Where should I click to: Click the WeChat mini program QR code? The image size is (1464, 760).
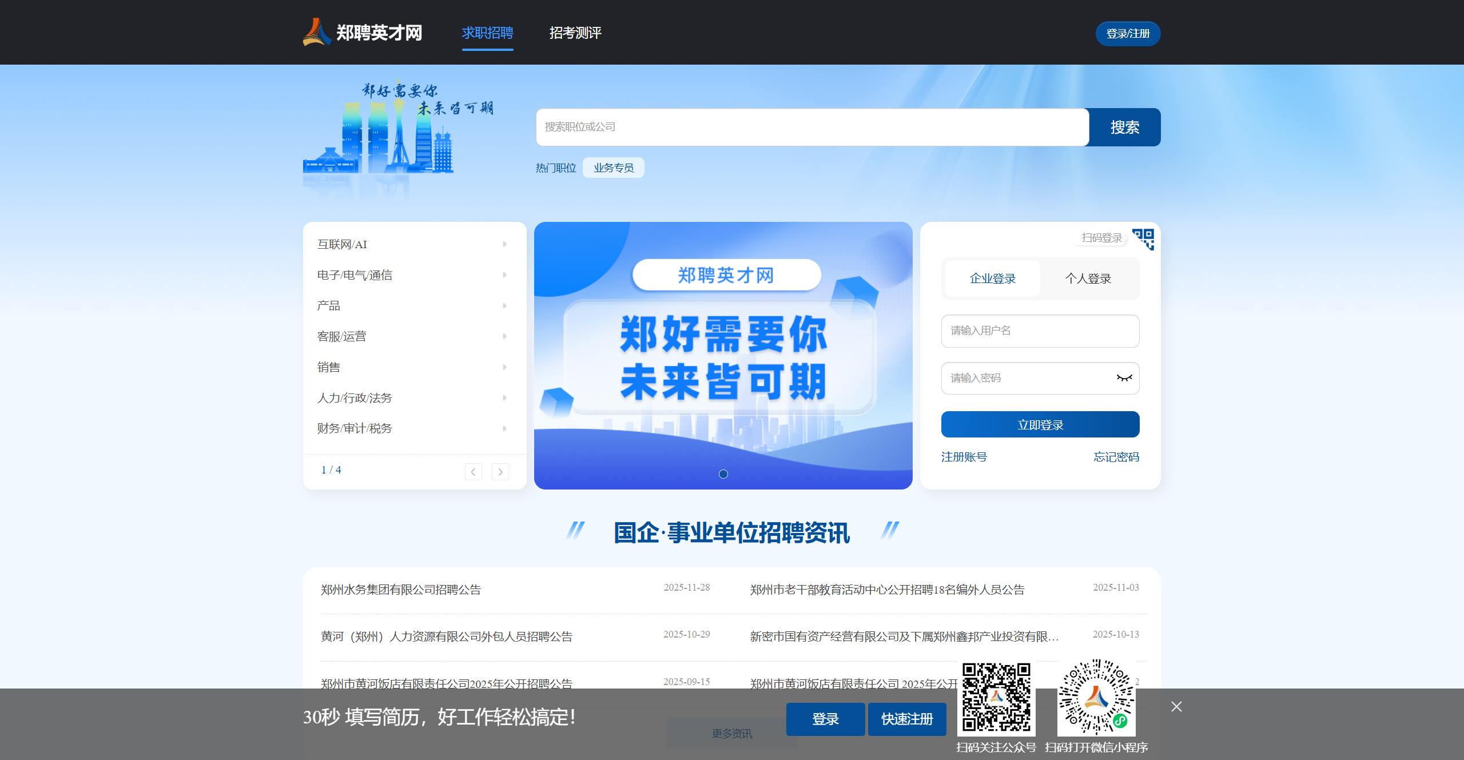pyautogui.click(x=1096, y=698)
